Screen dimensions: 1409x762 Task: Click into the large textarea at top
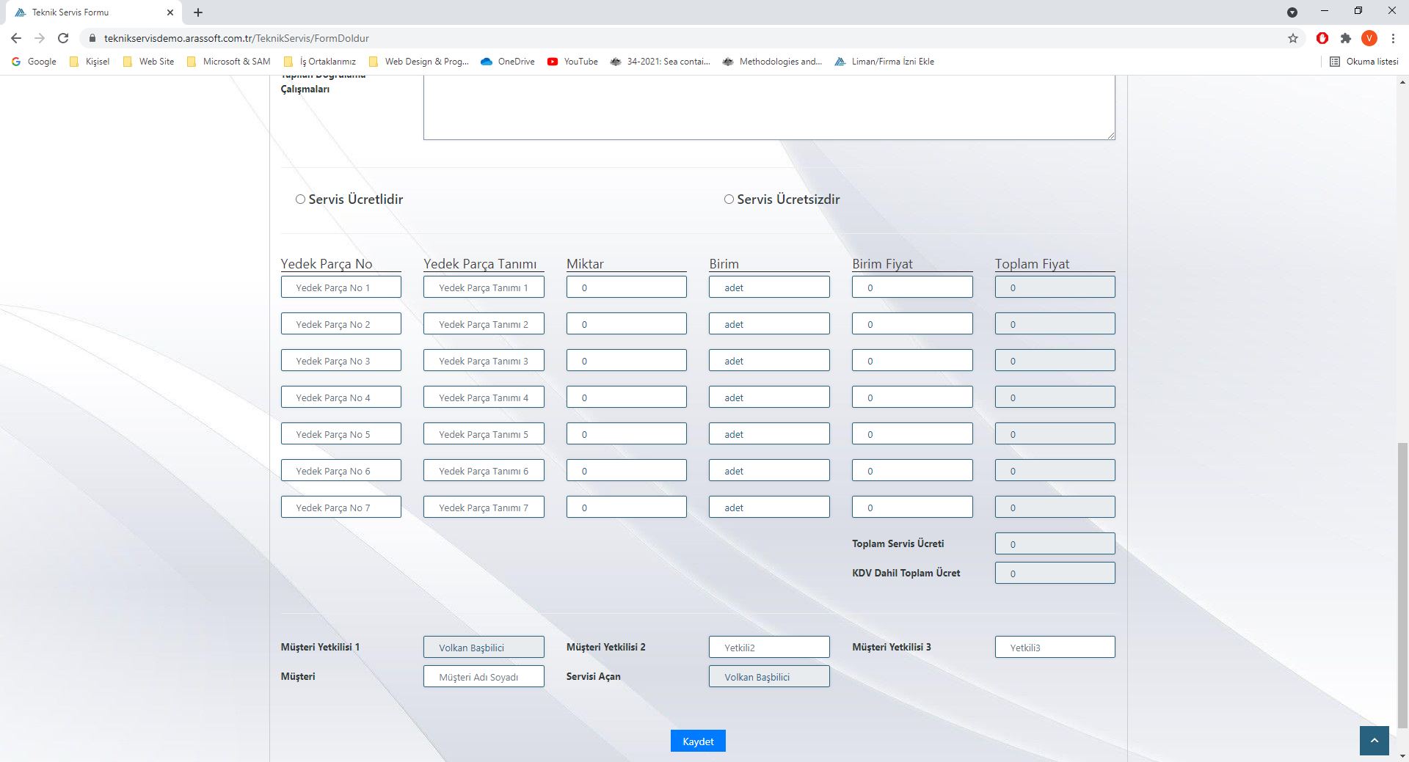[x=769, y=107]
